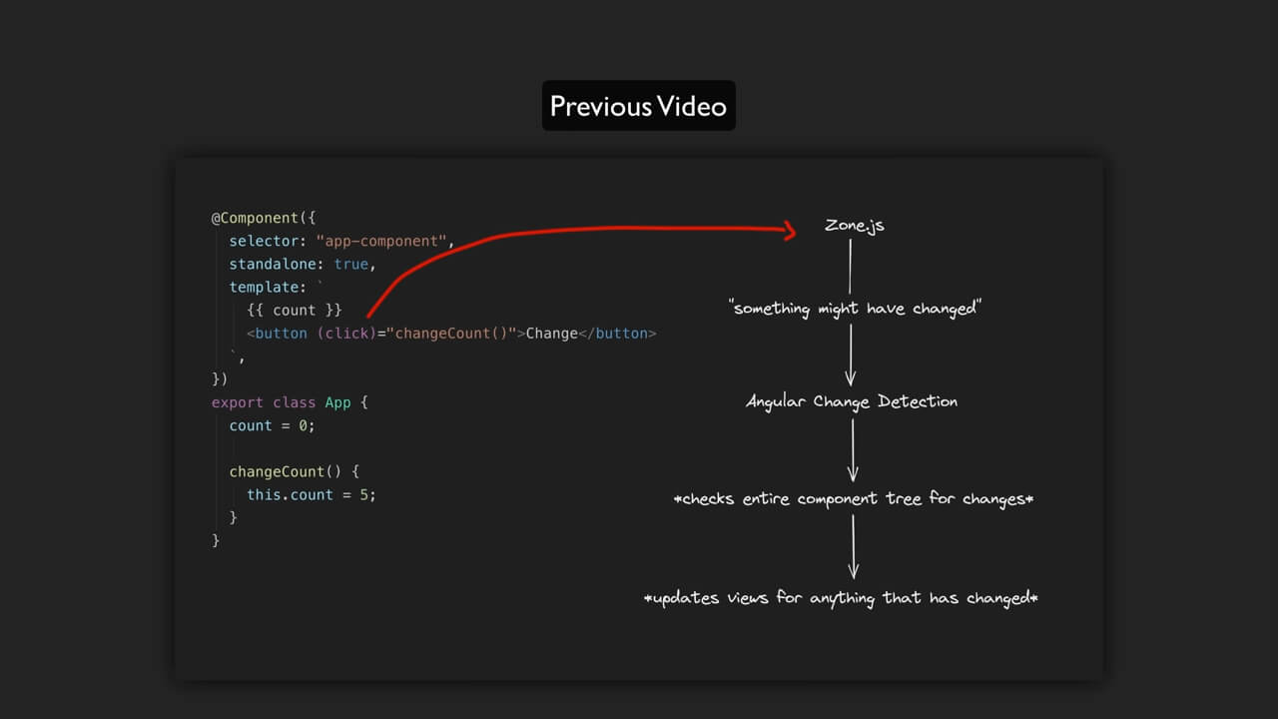Click the selector: "app-component" code line
This screenshot has width=1278, height=719.
pyautogui.click(x=341, y=241)
